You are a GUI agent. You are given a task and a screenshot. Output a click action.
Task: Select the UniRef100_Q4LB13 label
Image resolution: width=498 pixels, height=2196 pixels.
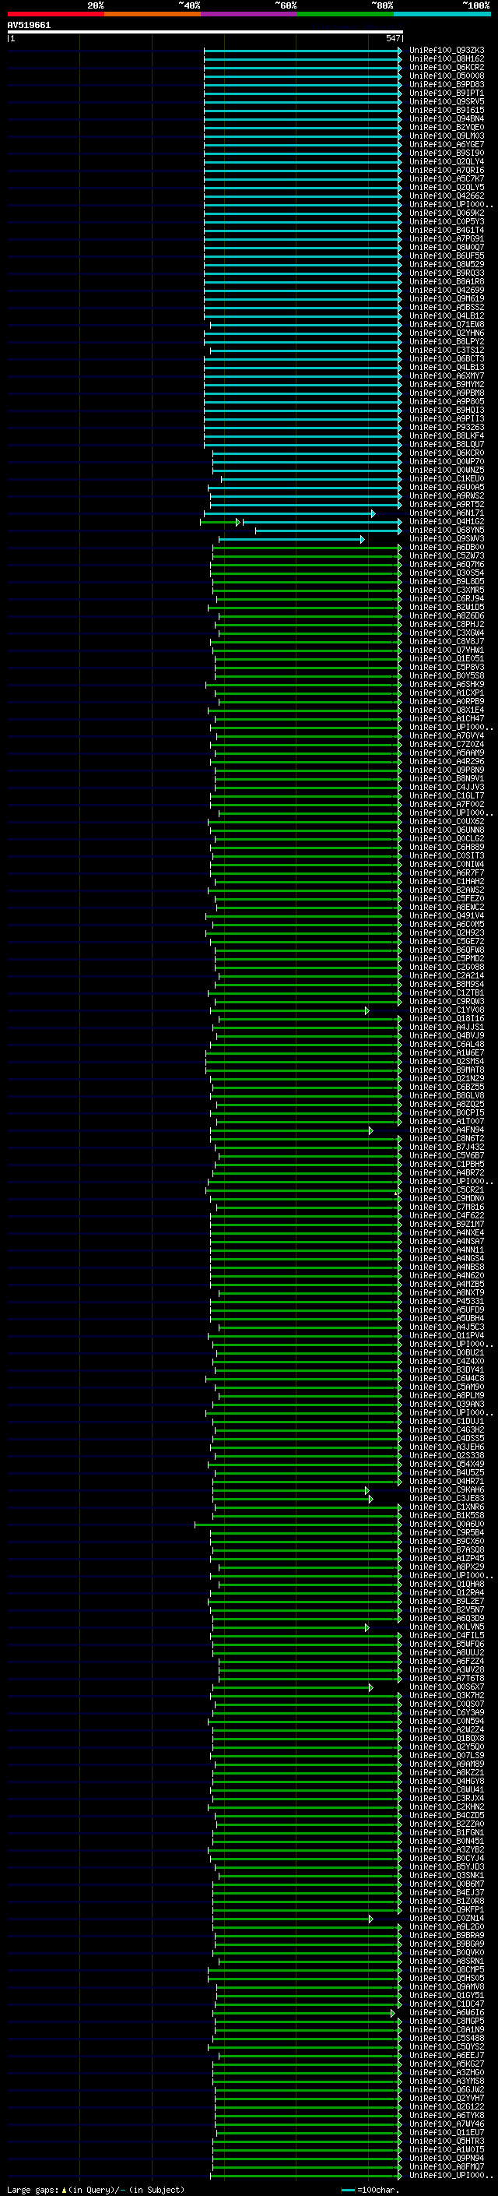coord(446,368)
